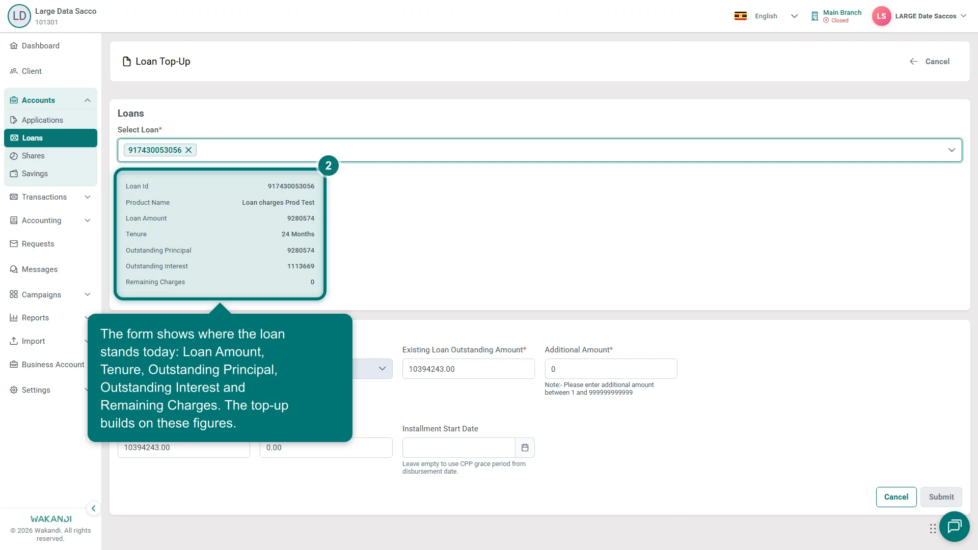Submit the loan top-up form

tap(941, 497)
